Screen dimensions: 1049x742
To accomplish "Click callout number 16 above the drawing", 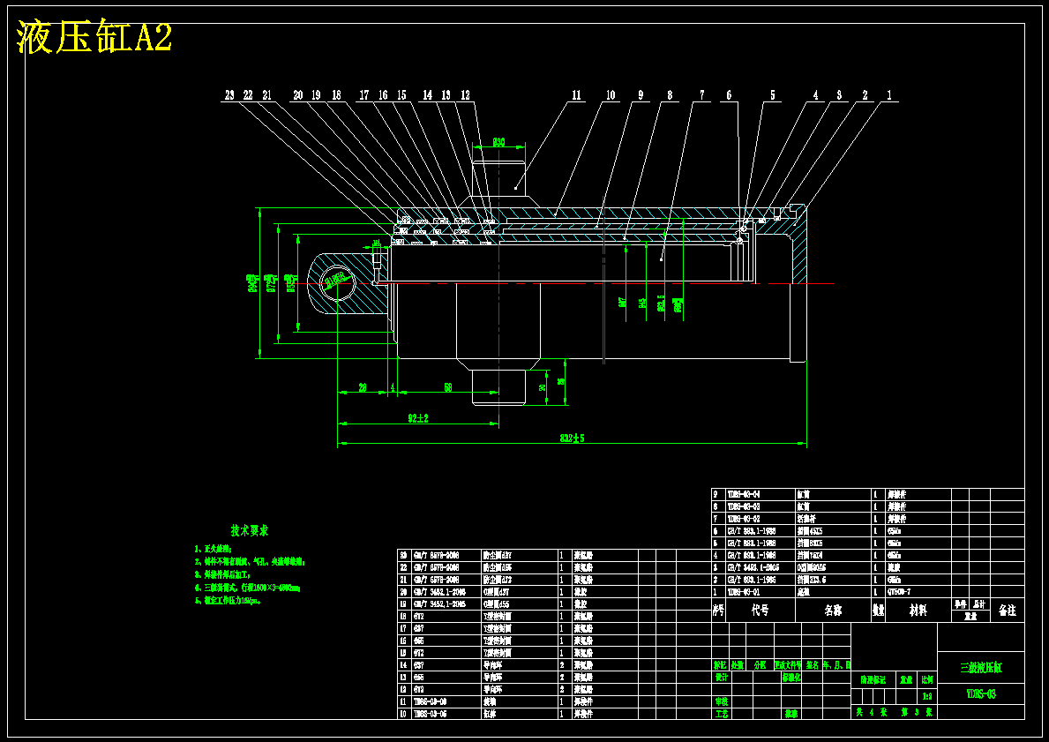I will click(383, 95).
